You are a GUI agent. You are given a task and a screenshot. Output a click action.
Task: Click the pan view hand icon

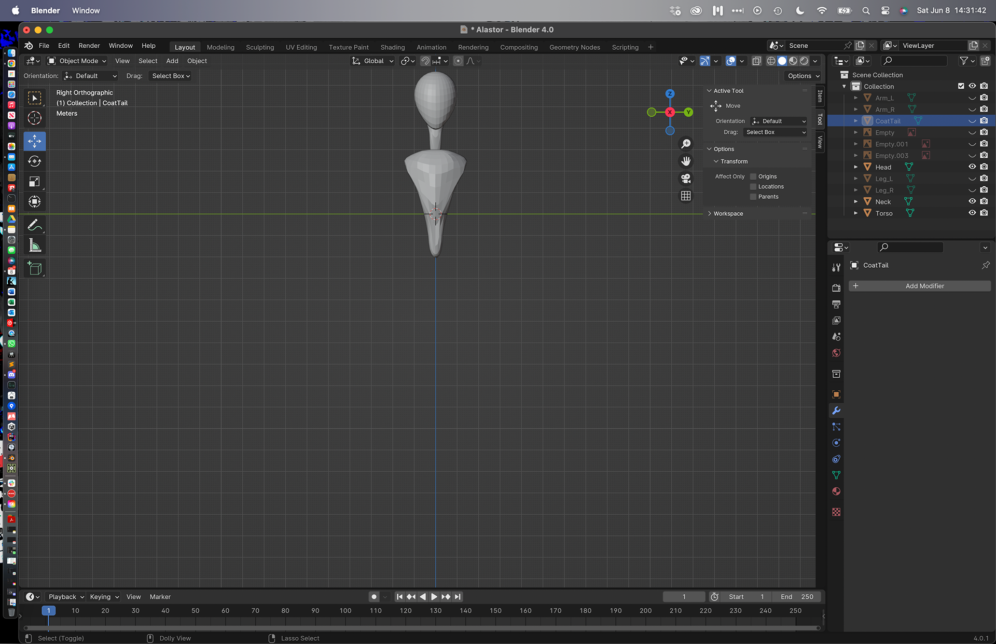(x=686, y=161)
